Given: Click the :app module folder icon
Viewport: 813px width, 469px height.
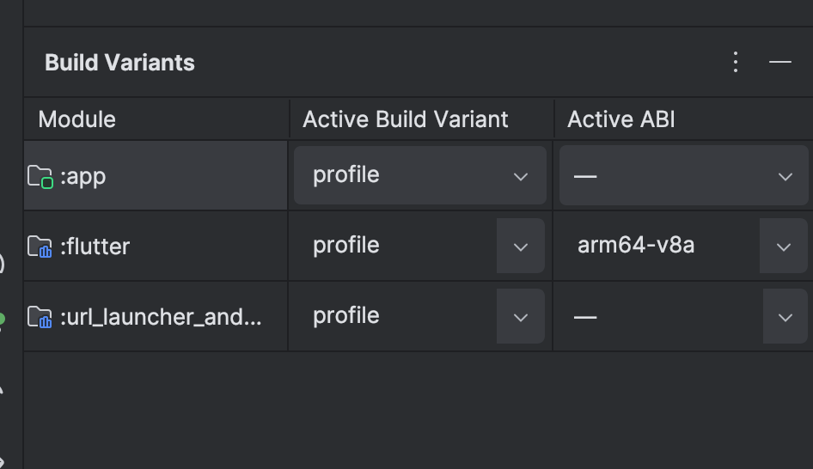Looking at the screenshot, I should pyautogui.click(x=40, y=177).
